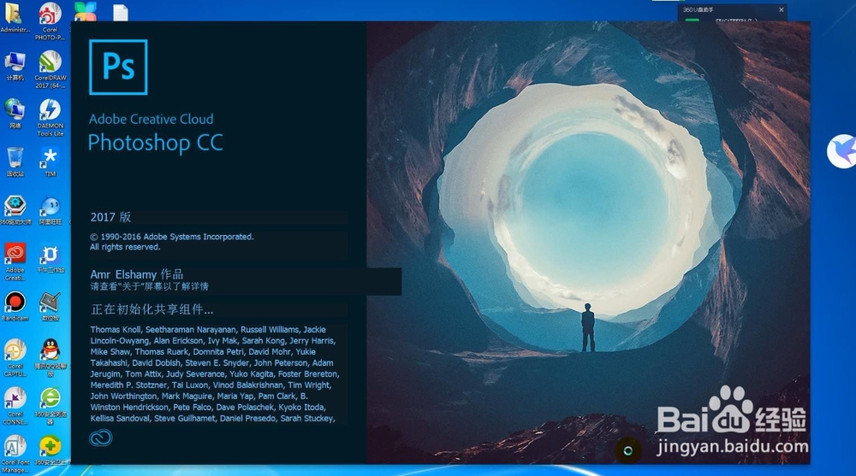Image resolution: width=856 pixels, height=476 pixels.
Task: Launch the 千牛工作台 desktop shortcut
Action: 51,258
